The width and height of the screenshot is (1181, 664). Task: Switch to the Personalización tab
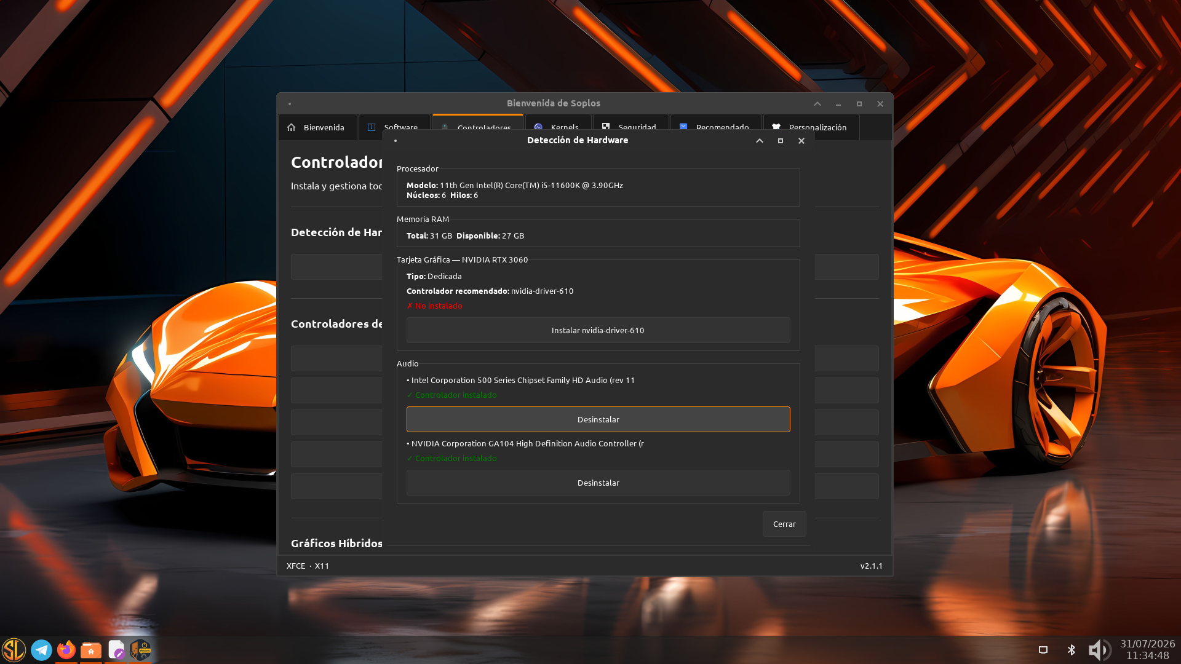tap(811, 127)
